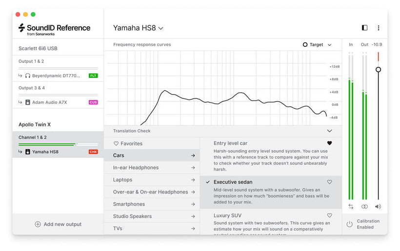The width and height of the screenshot is (400, 251).
Task: Click the Target circle icon
Action: click(x=305, y=44)
